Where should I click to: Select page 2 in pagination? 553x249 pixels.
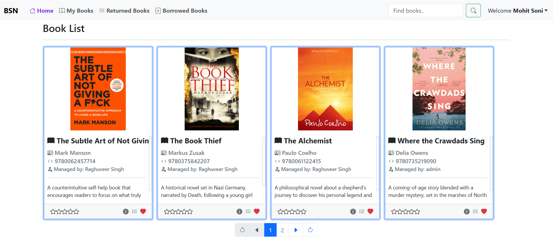(x=282, y=230)
